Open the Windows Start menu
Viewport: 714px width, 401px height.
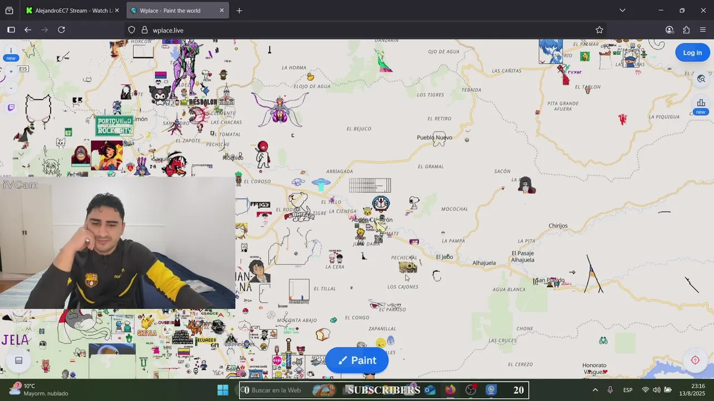click(x=223, y=390)
